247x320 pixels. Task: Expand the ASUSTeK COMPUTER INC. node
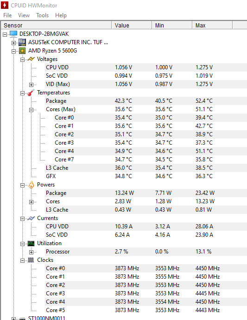click(x=13, y=43)
